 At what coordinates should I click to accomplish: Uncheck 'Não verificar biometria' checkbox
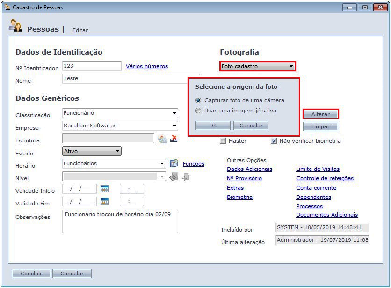[x=274, y=140]
